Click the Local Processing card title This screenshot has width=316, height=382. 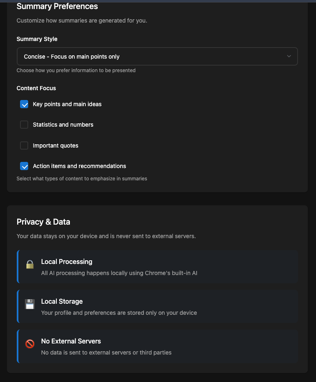67,262
